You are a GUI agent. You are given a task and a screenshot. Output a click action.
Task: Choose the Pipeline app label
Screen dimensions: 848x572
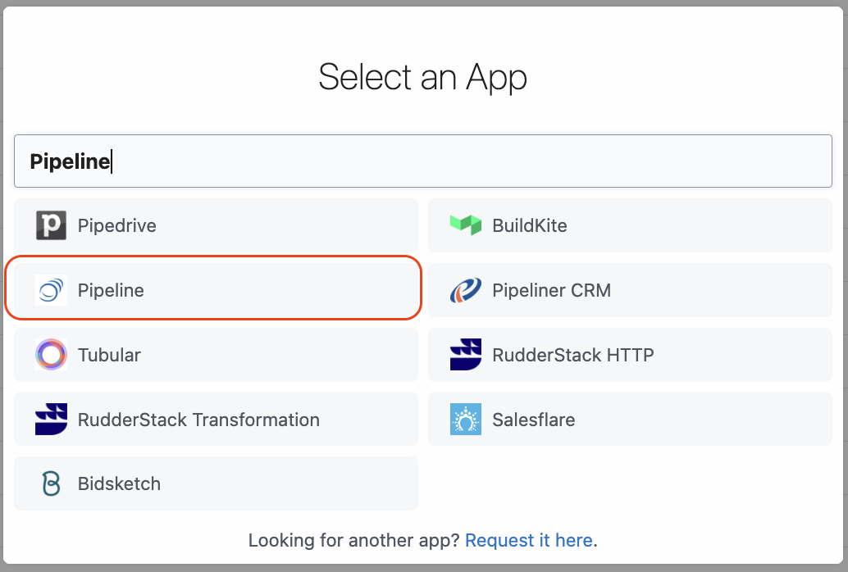point(111,290)
